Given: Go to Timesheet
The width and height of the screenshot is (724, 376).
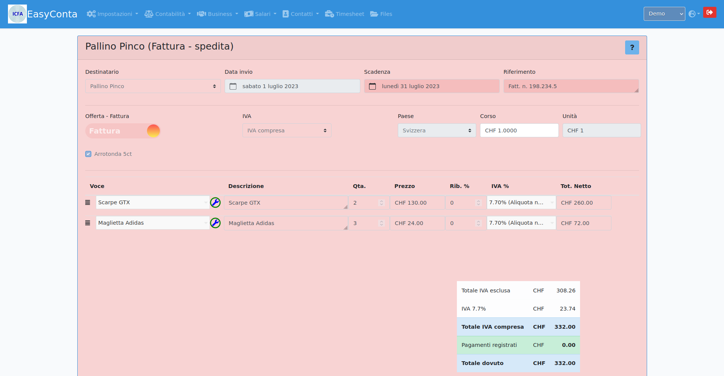Looking at the screenshot, I should (x=344, y=14).
